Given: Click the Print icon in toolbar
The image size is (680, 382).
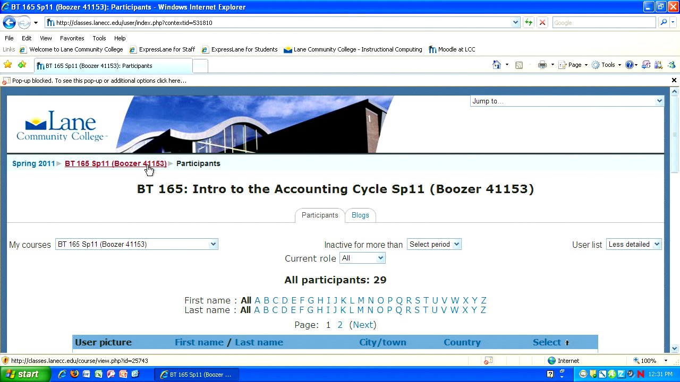Looking at the screenshot, I should [x=542, y=65].
